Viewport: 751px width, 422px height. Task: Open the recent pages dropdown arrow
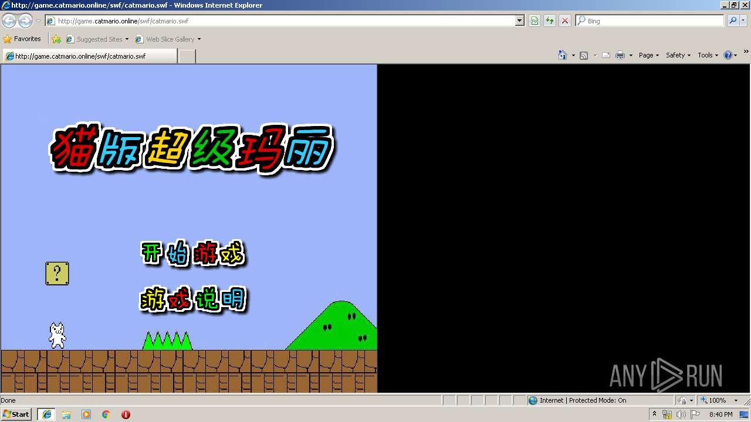[x=38, y=21]
